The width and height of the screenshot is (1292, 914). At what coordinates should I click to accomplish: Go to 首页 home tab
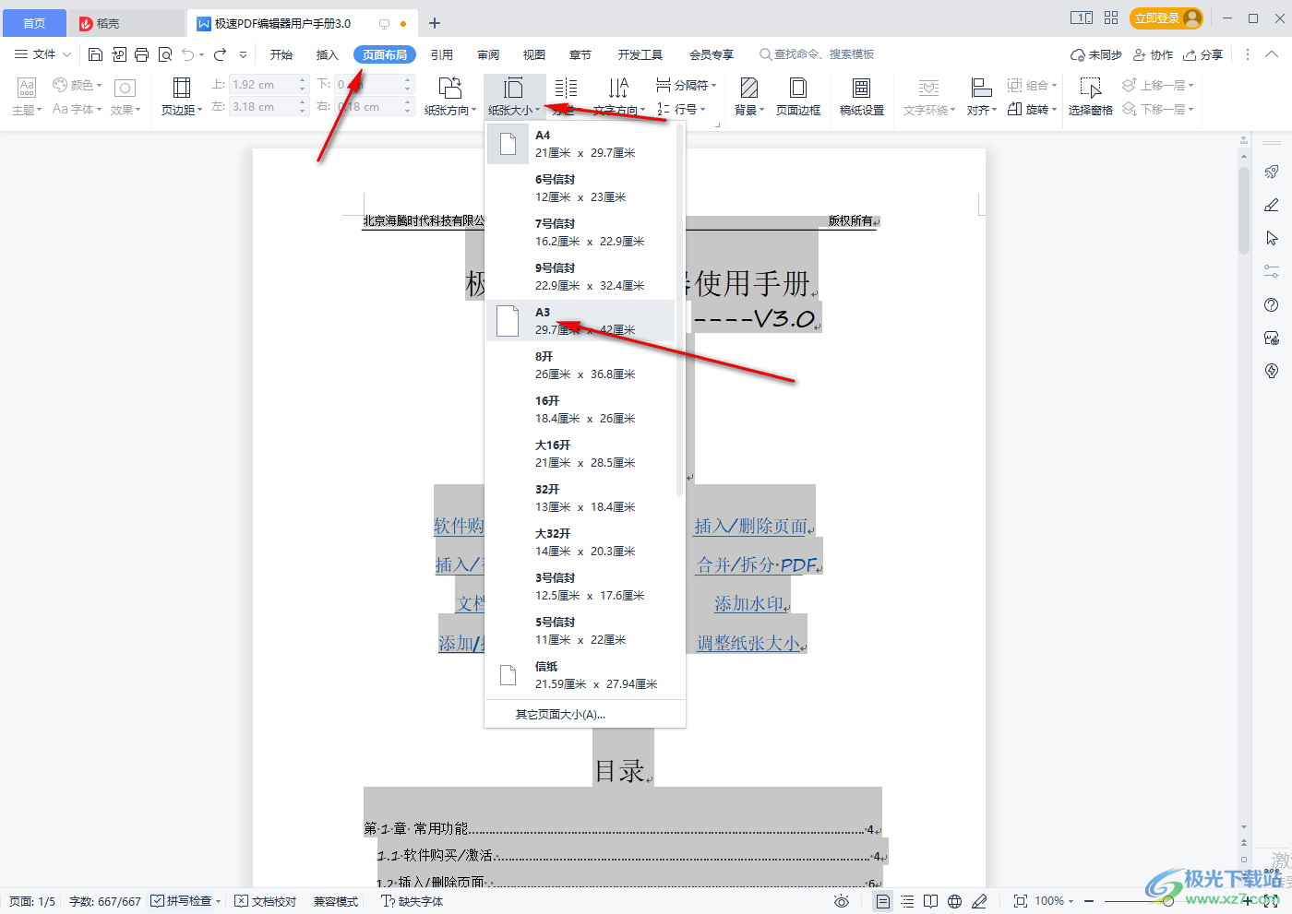tap(34, 23)
